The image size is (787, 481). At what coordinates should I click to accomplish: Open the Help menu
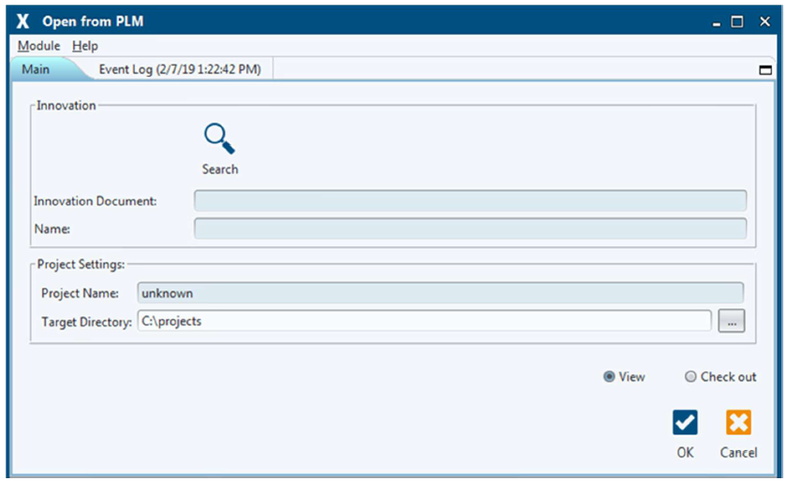coord(85,46)
